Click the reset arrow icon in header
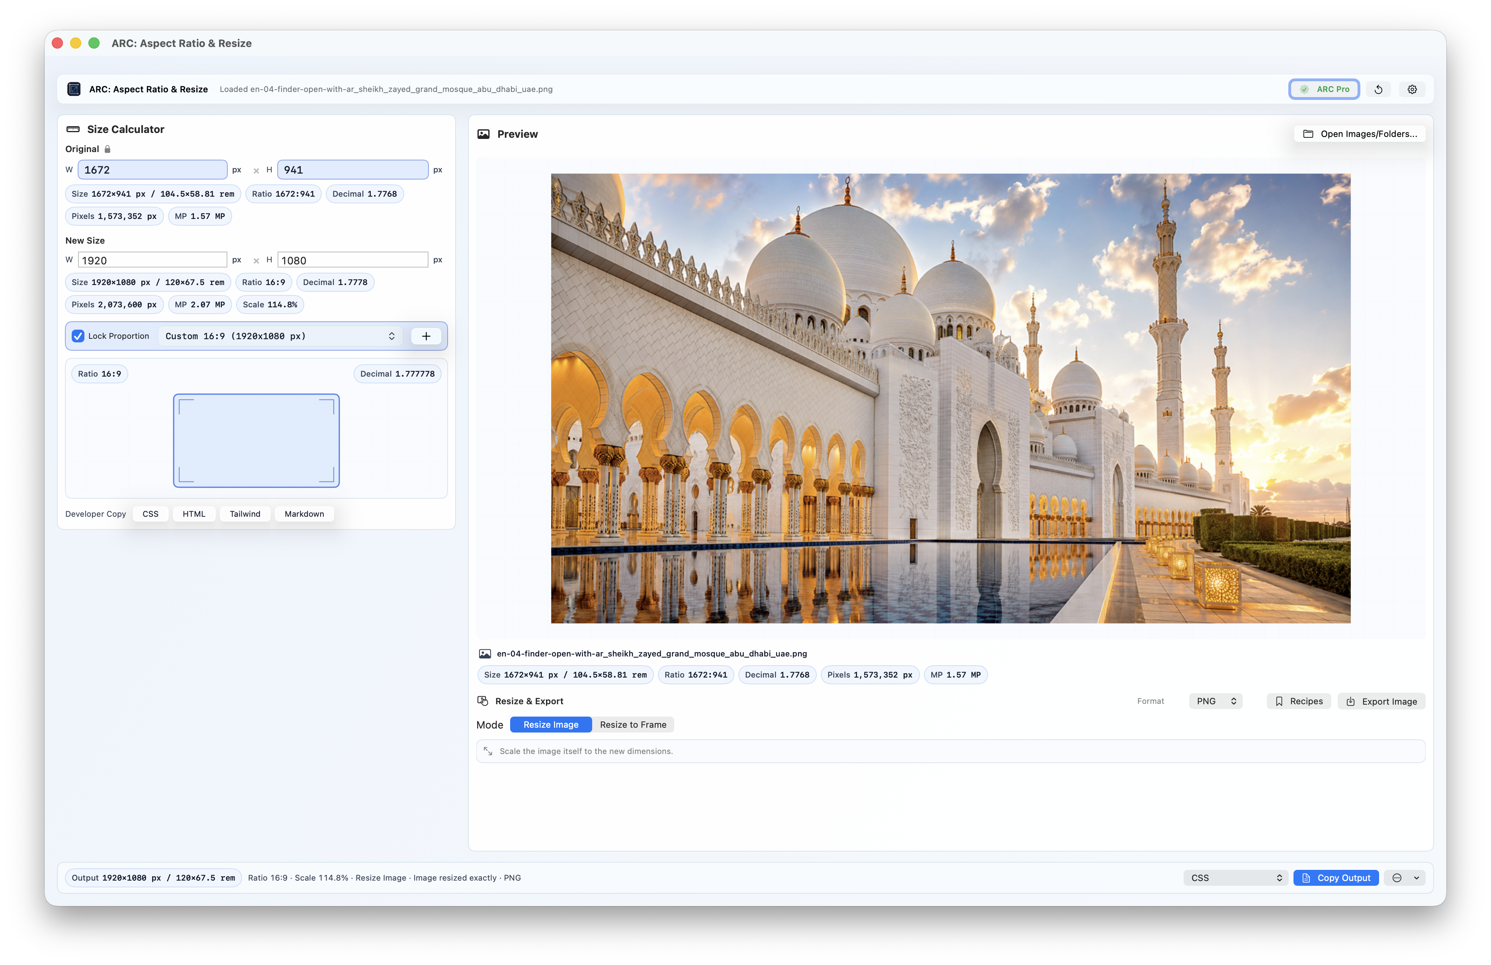The image size is (1491, 965). [x=1378, y=89]
